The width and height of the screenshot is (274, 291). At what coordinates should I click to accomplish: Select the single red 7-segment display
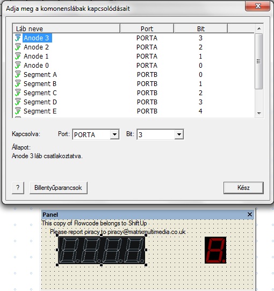point(215,250)
